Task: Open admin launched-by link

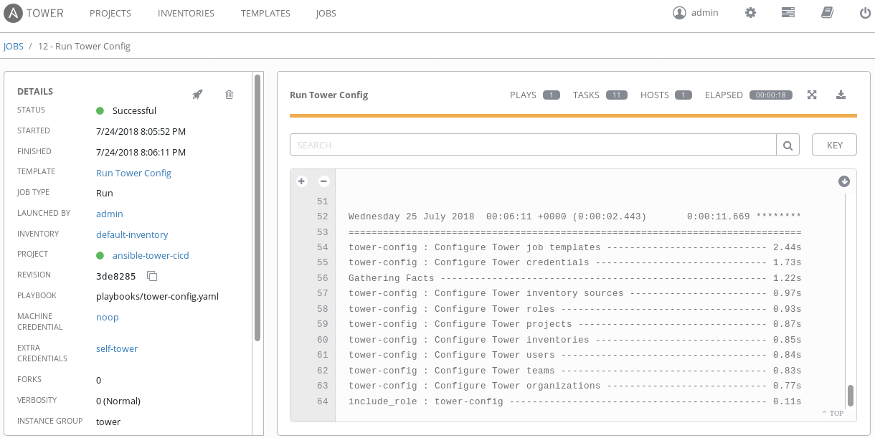Action: pyautogui.click(x=110, y=214)
